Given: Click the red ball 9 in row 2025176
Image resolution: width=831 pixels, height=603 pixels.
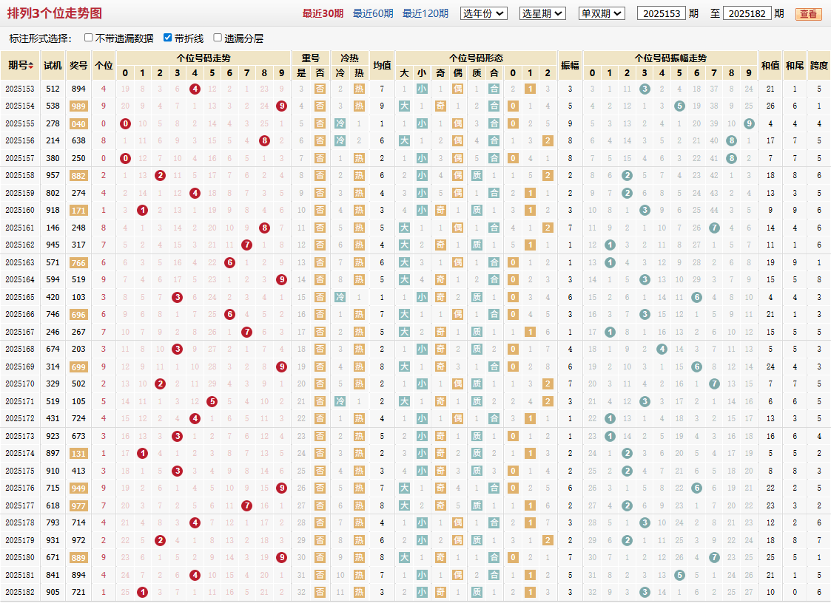Looking at the screenshot, I should 281,488.
